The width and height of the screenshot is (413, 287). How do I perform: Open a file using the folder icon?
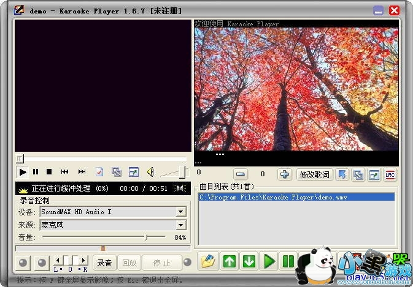209,262
